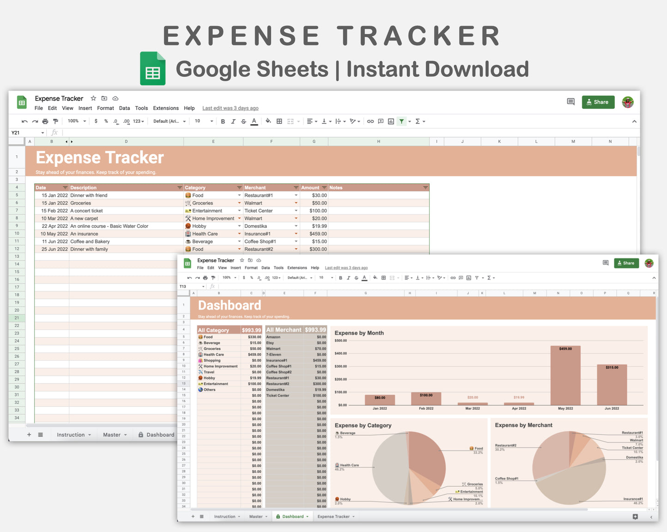The width and height of the screenshot is (667, 532).
Task: Select the Paint format tool
Action: point(55,121)
